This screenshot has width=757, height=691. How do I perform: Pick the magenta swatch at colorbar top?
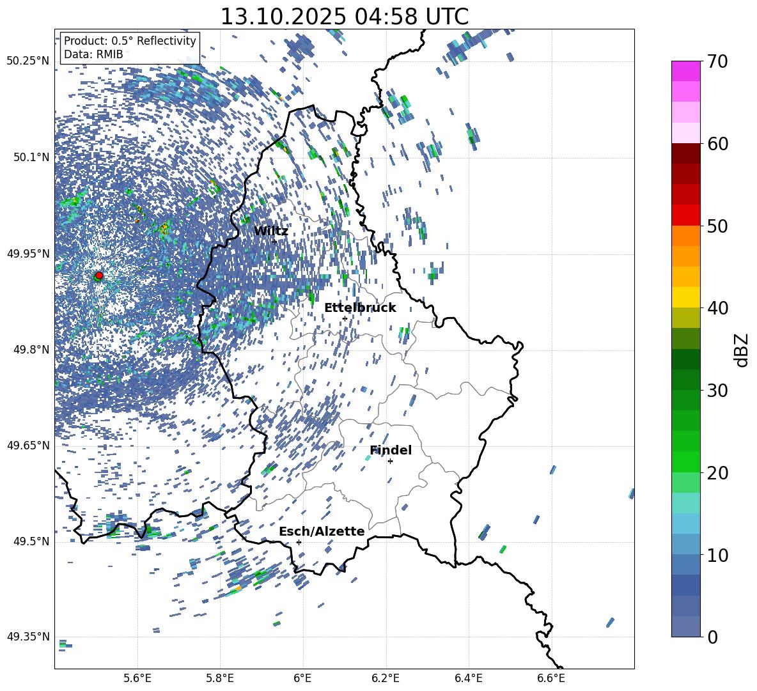686,71
